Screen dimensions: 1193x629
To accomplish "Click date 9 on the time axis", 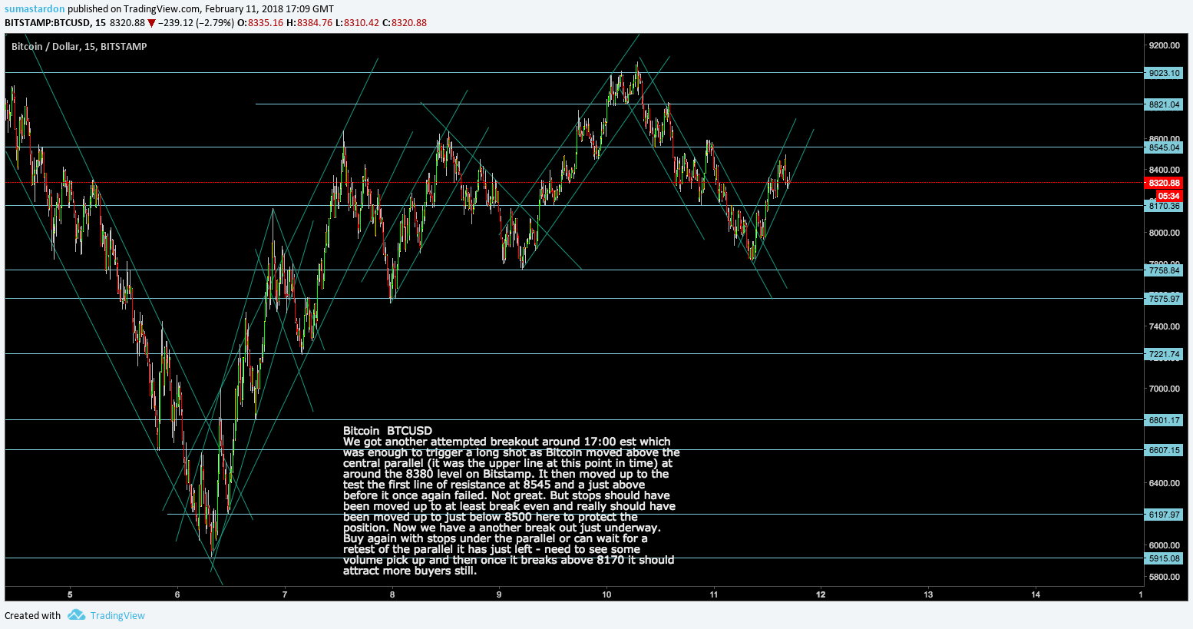I will [x=499, y=594].
